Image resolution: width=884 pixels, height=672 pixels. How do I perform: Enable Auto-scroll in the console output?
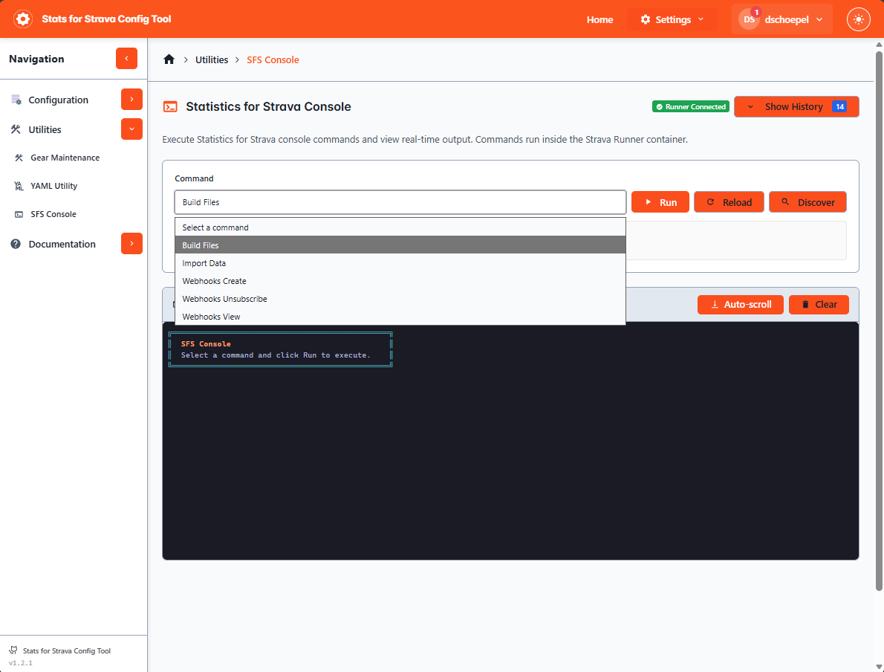(x=740, y=304)
